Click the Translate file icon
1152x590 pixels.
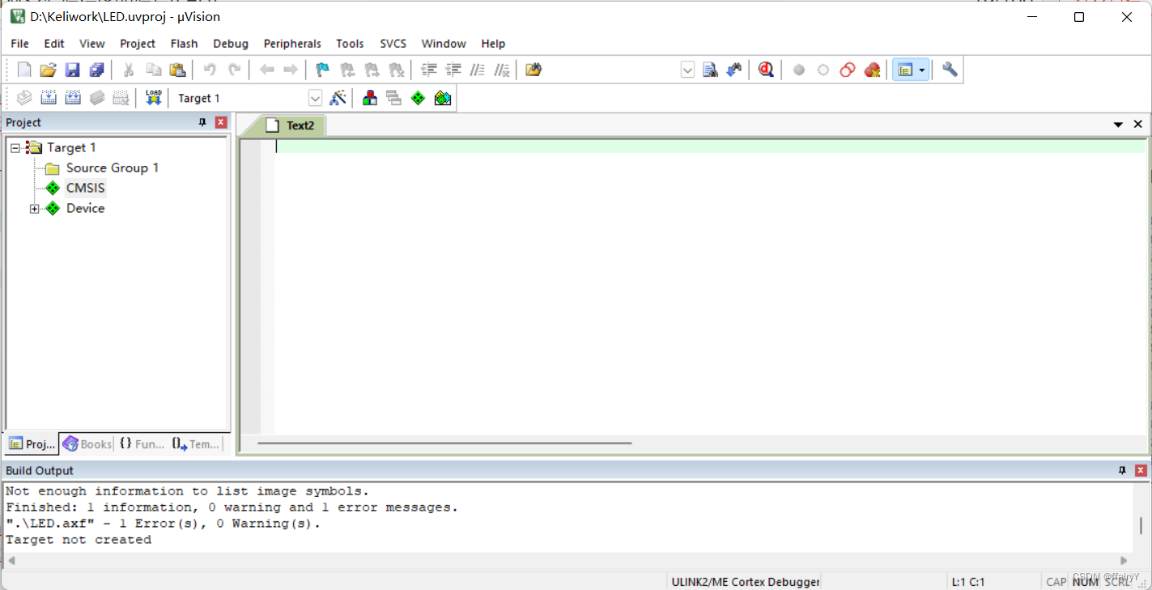coord(24,98)
